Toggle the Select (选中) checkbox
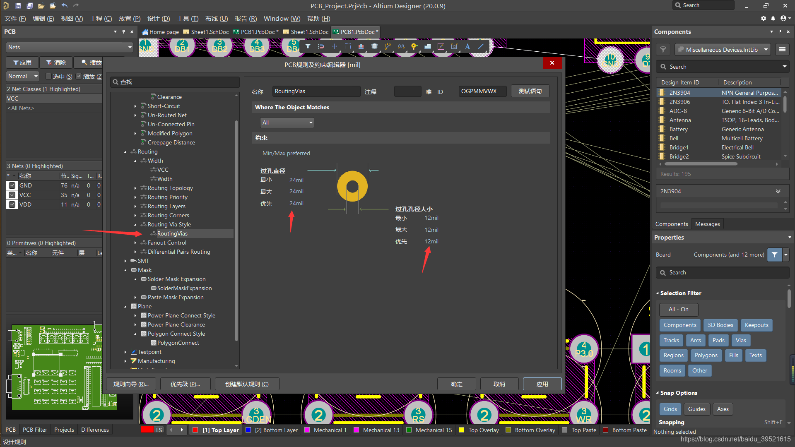 (x=48, y=76)
